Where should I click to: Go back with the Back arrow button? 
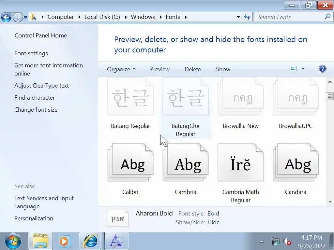(6, 17)
